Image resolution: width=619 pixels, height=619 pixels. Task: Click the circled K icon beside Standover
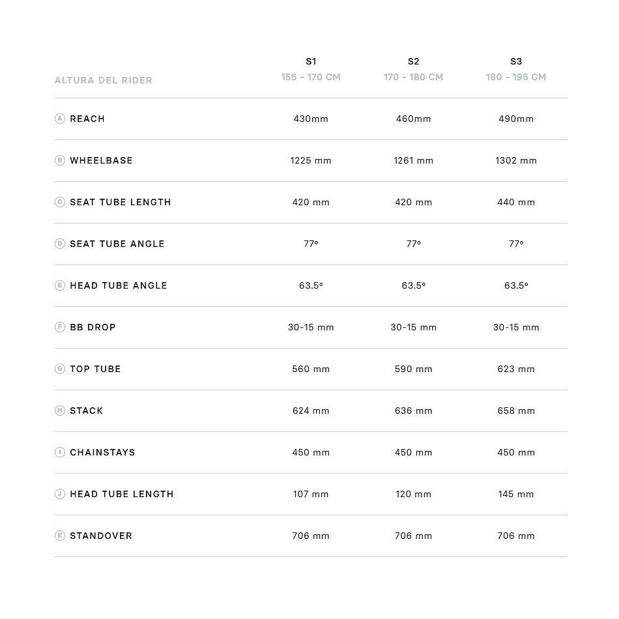coord(60,536)
